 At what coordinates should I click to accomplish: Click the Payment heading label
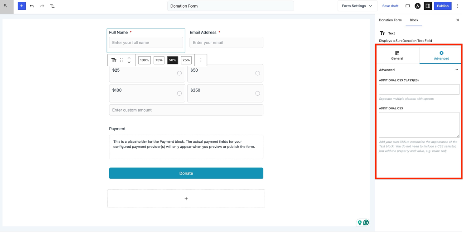coord(117,129)
